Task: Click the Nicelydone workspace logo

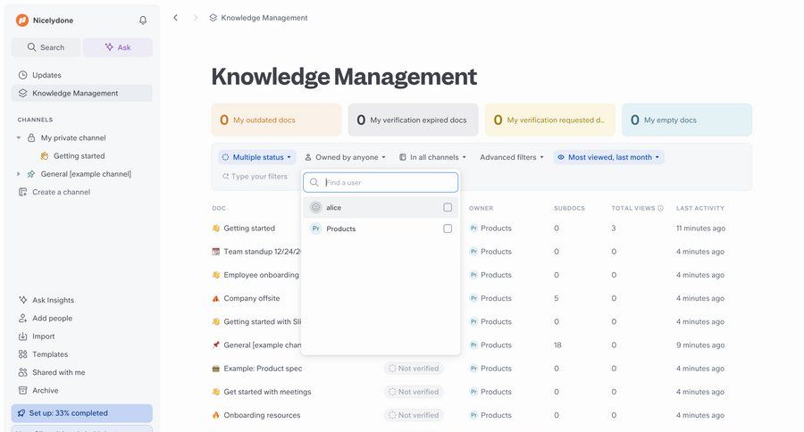Action: click(x=22, y=21)
